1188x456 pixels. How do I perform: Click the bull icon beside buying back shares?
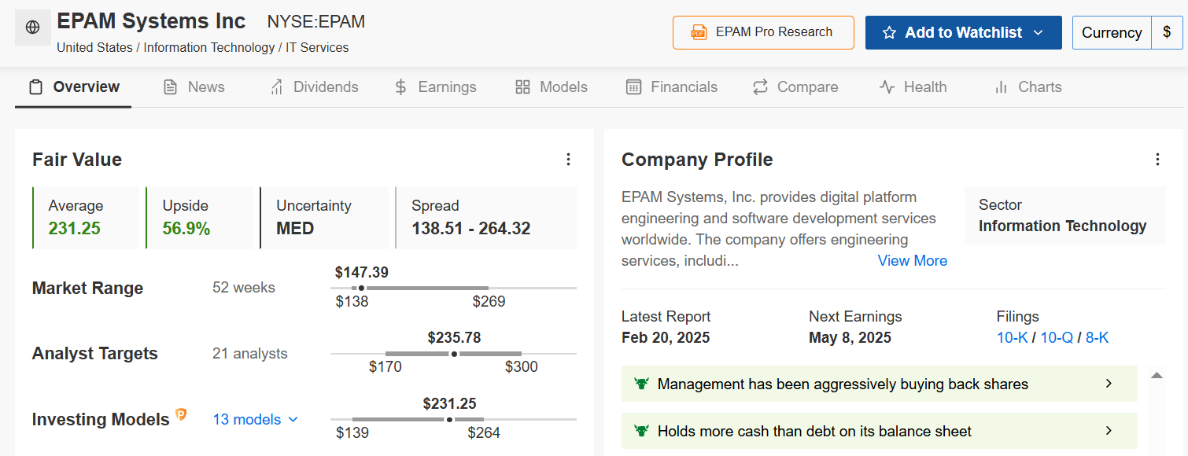[x=641, y=384]
